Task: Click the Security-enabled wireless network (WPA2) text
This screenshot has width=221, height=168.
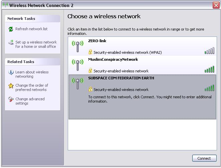Action: point(128,52)
